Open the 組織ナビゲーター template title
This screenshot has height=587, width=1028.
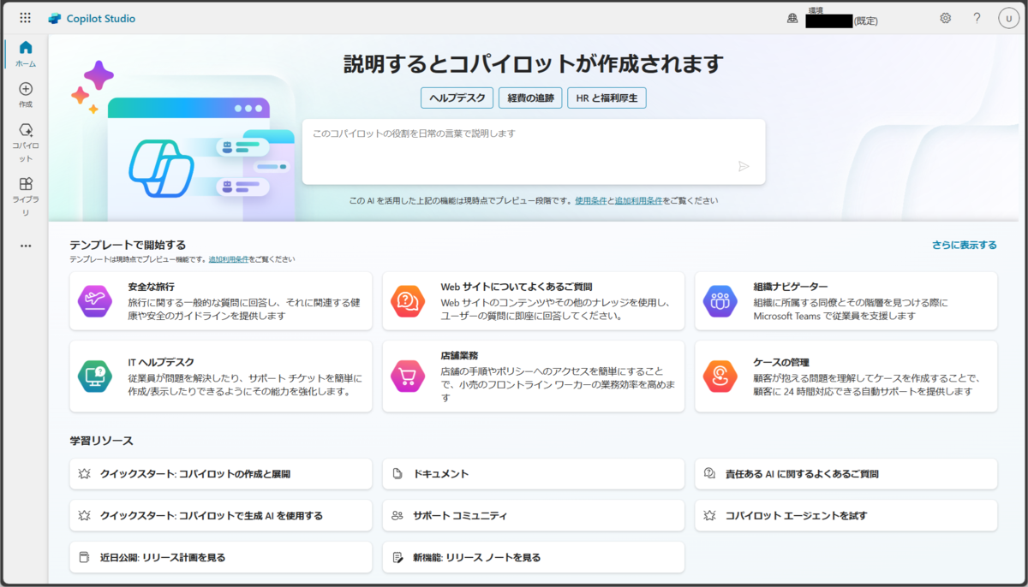coord(791,287)
